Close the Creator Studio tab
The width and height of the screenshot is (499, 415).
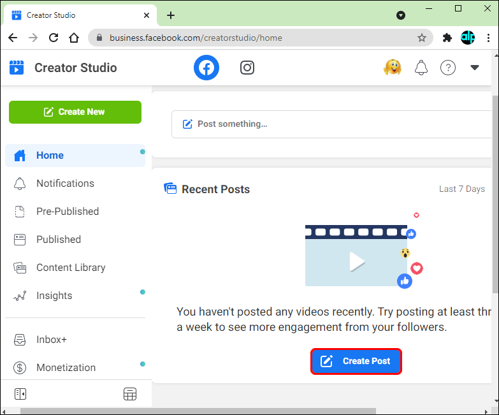(x=147, y=15)
